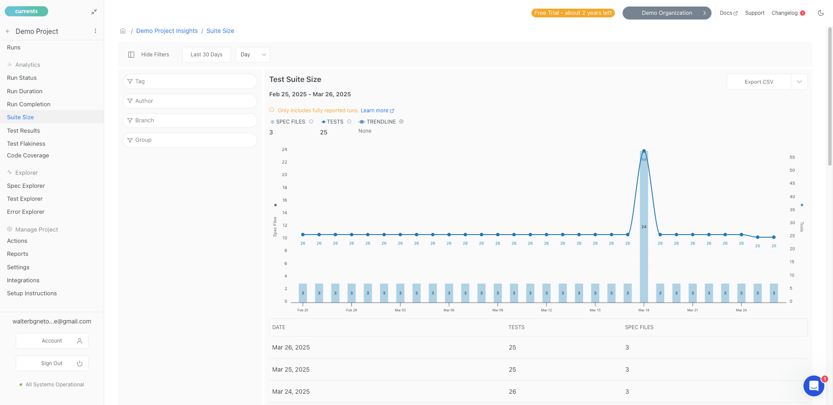The width and height of the screenshot is (833, 405).
Task: Toggle the TRENDLINE legend series
Action: coord(377,122)
